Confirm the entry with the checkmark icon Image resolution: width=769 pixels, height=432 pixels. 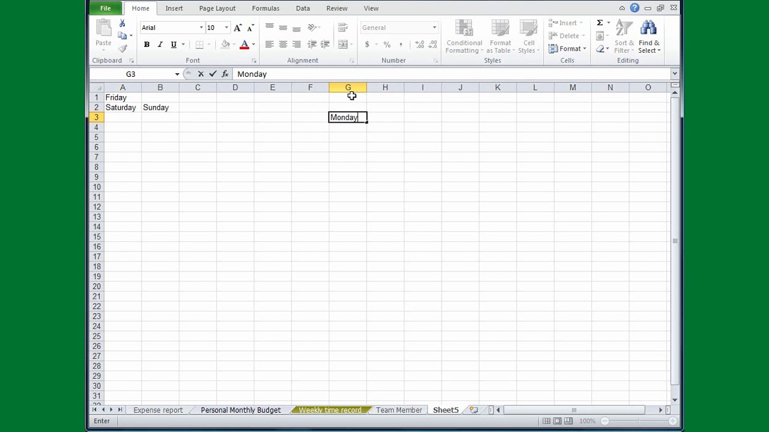coord(213,74)
